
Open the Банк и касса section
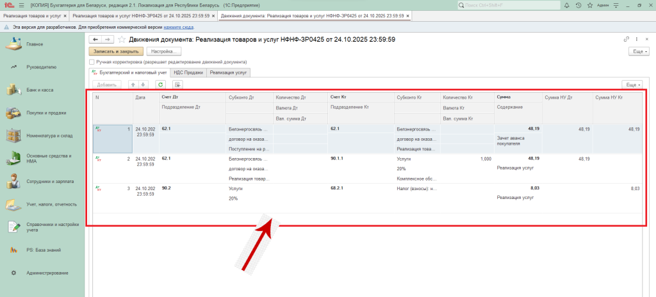click(40, 90)
